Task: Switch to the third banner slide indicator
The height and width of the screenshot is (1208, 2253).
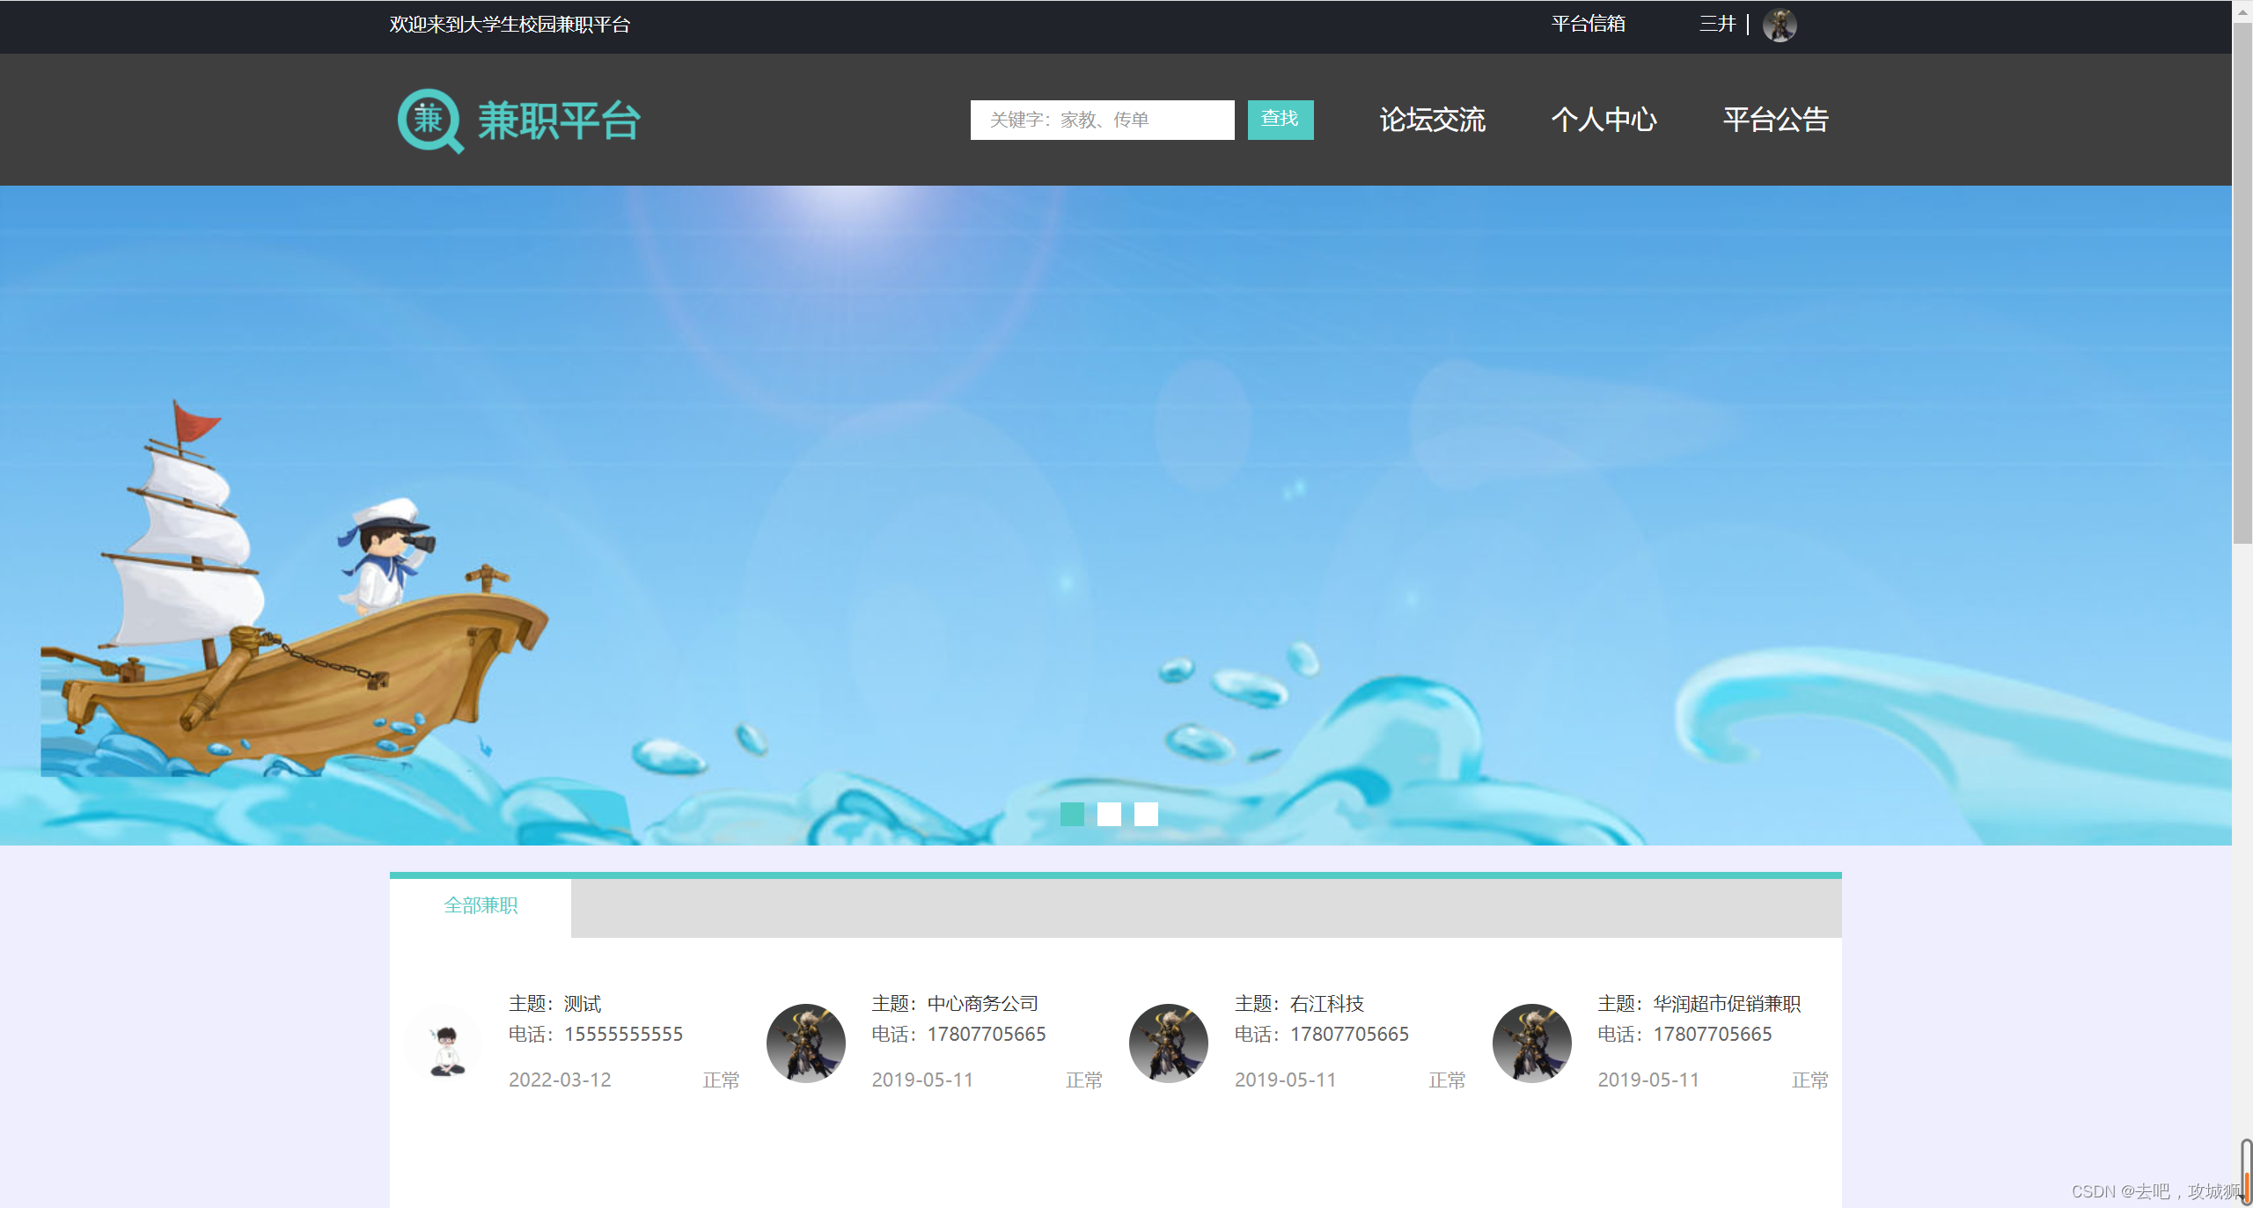Action: pyautogui.click(x=1146, y=814)
